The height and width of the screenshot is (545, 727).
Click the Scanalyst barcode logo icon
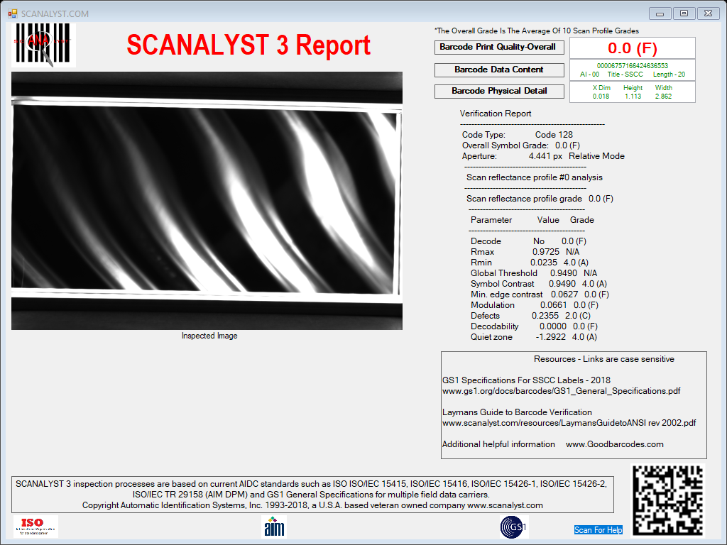click(x=43, y=45)
